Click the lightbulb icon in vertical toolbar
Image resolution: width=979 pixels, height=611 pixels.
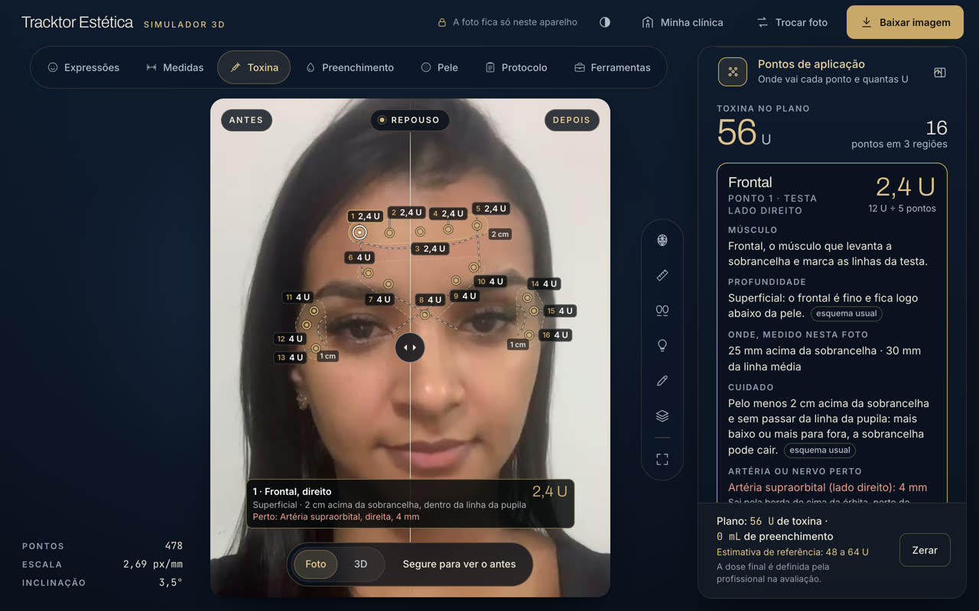click(x=662, y=345)
